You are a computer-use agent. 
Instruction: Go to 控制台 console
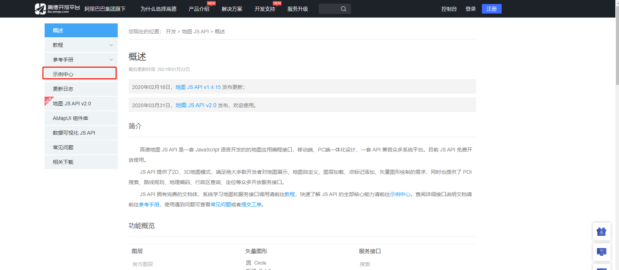[x=449, y=9]
